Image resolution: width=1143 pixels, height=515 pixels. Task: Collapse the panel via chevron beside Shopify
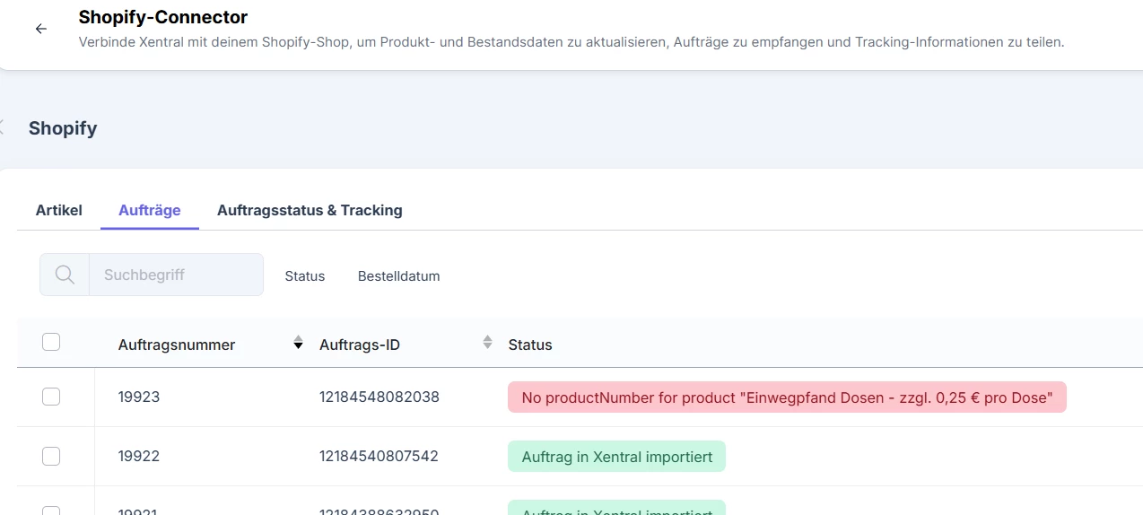coord(3,127)
